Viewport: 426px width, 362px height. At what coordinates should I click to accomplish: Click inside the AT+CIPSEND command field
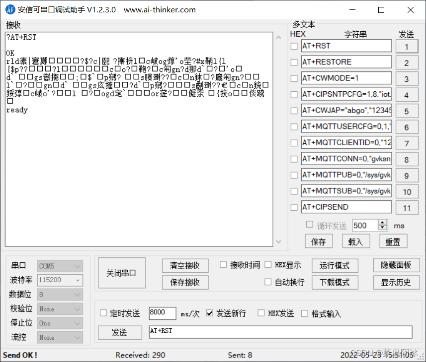click(346, 207)
